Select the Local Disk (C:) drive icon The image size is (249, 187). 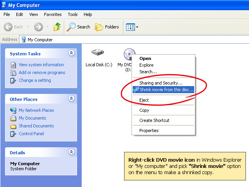pyautogui.click(x=98, y=52)
